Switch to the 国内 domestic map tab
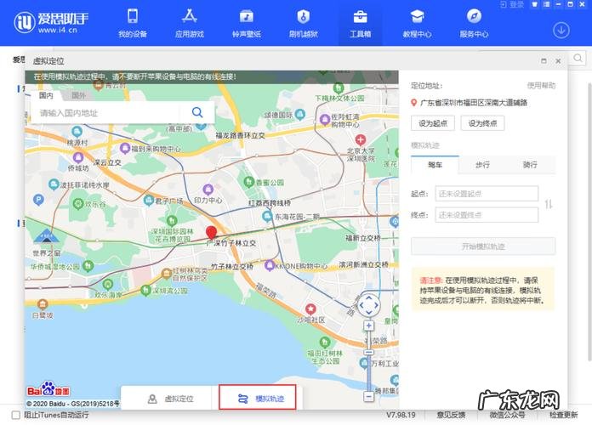This screenshot has width=592, height=425. pos(46,95)
